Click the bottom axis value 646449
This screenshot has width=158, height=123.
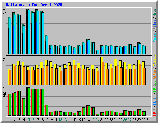click(5, 92)
